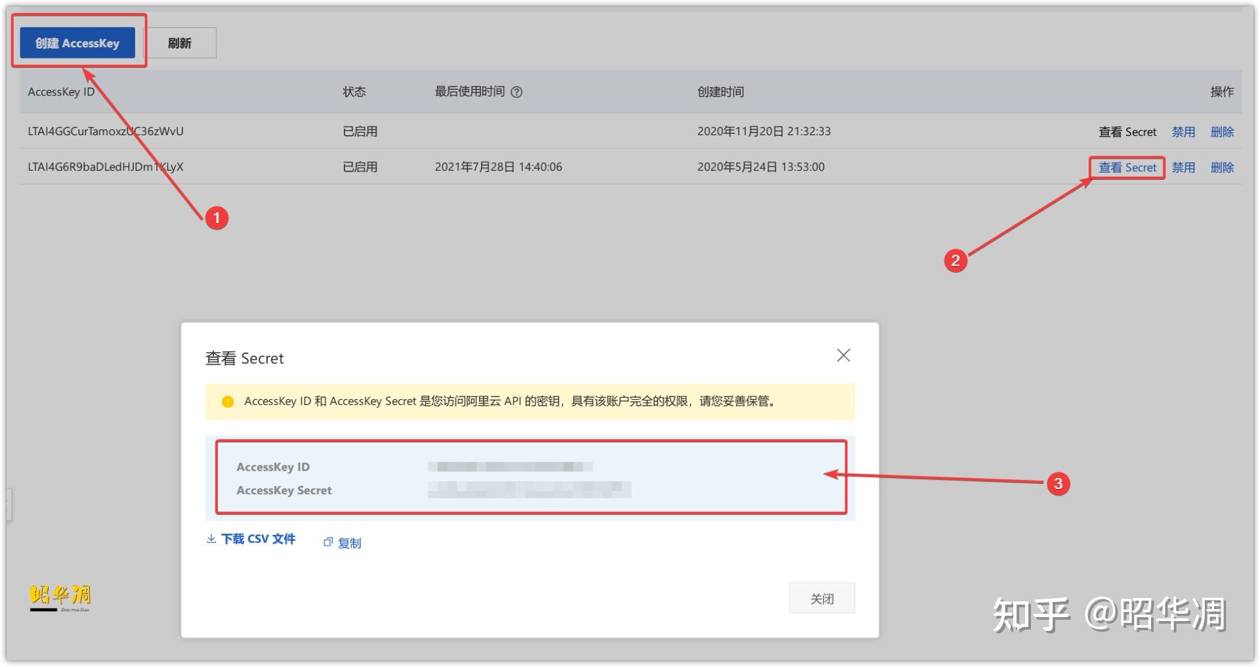The width and height of the screenshot is (1260, 667).
Task: Click the copy icon next to 复制
Action: tap(328, 542)
